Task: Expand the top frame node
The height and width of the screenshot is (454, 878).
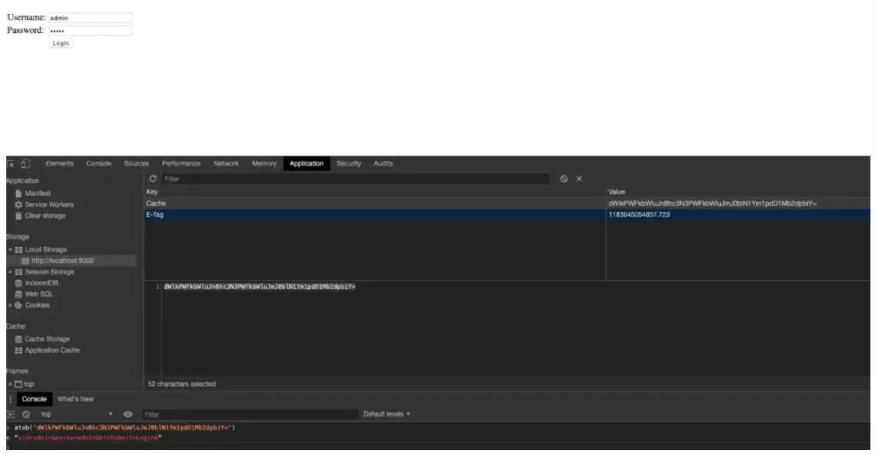Action: [10, 384]
